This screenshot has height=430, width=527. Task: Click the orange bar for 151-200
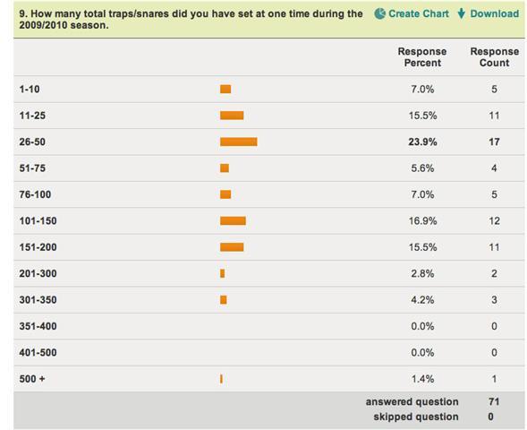232,247
